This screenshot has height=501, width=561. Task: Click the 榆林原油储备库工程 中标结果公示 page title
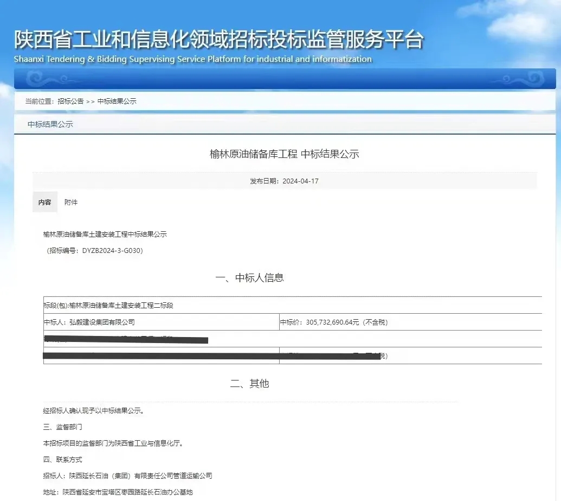(284, 154)
